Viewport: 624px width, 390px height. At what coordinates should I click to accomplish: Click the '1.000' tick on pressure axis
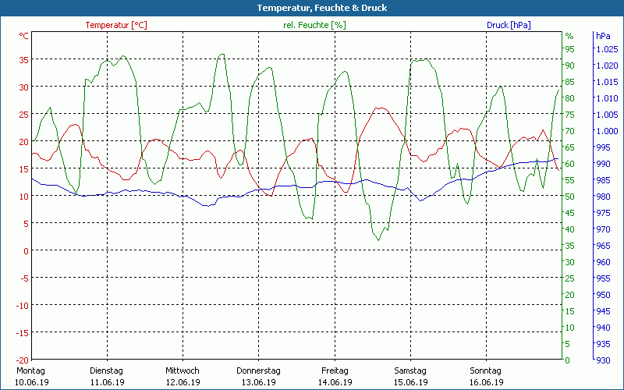pos(607,131)
